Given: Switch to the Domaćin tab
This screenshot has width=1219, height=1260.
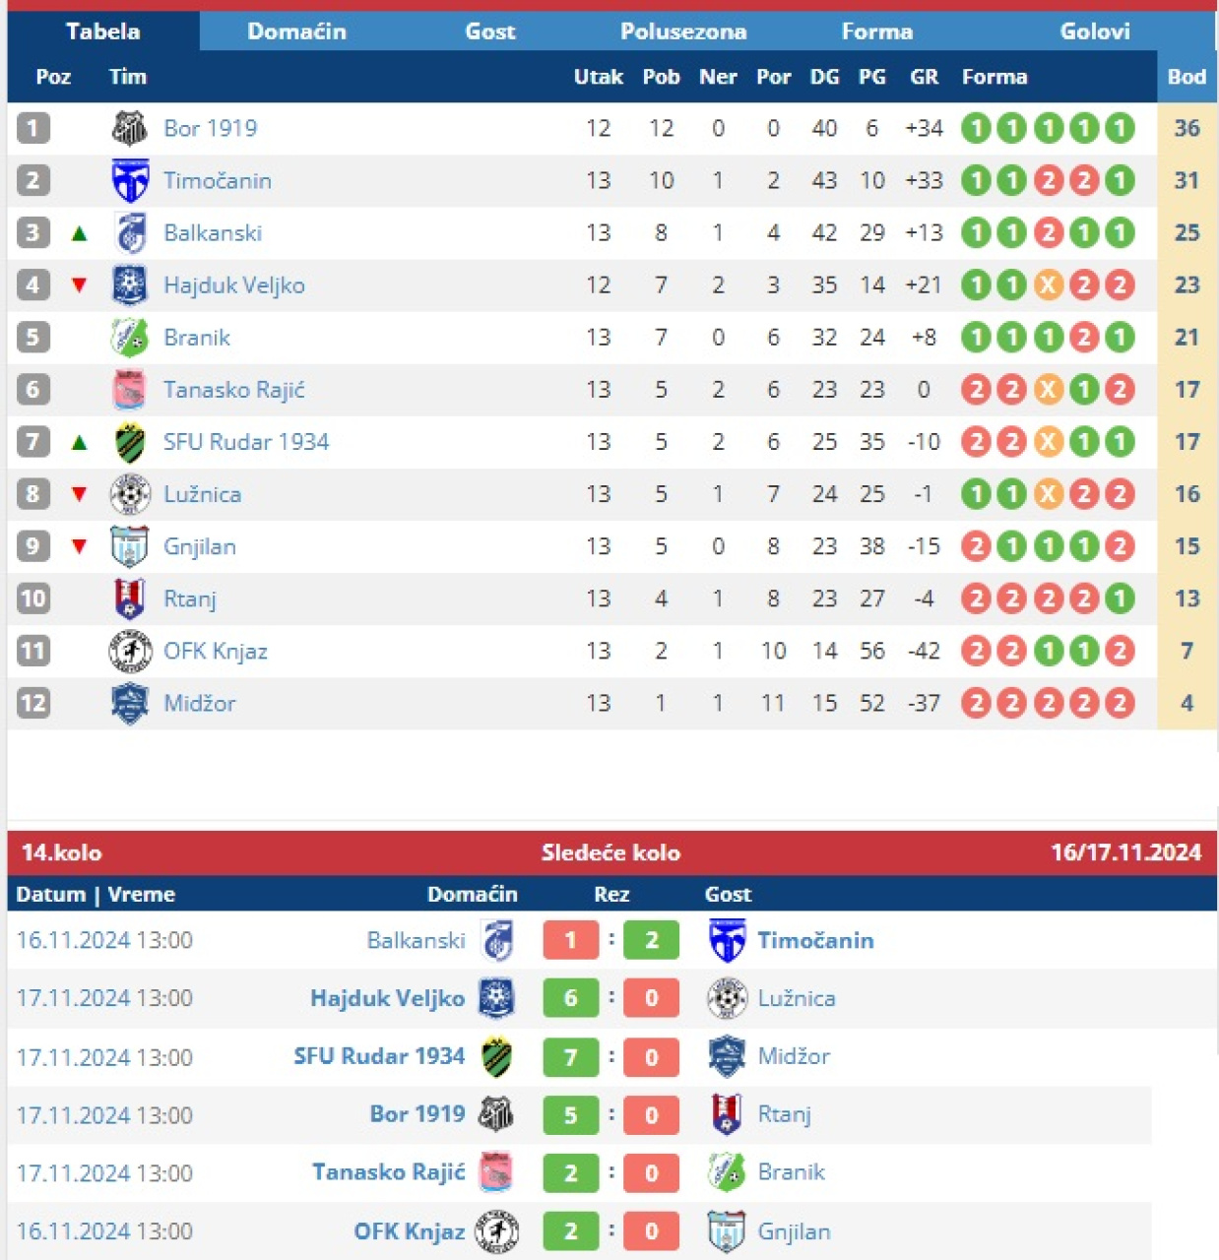Looking at the screenshot, I should point(296,31).
